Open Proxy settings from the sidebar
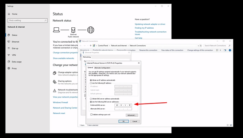The height and width of the screenshot is (138, 243). tap(9, 68)
